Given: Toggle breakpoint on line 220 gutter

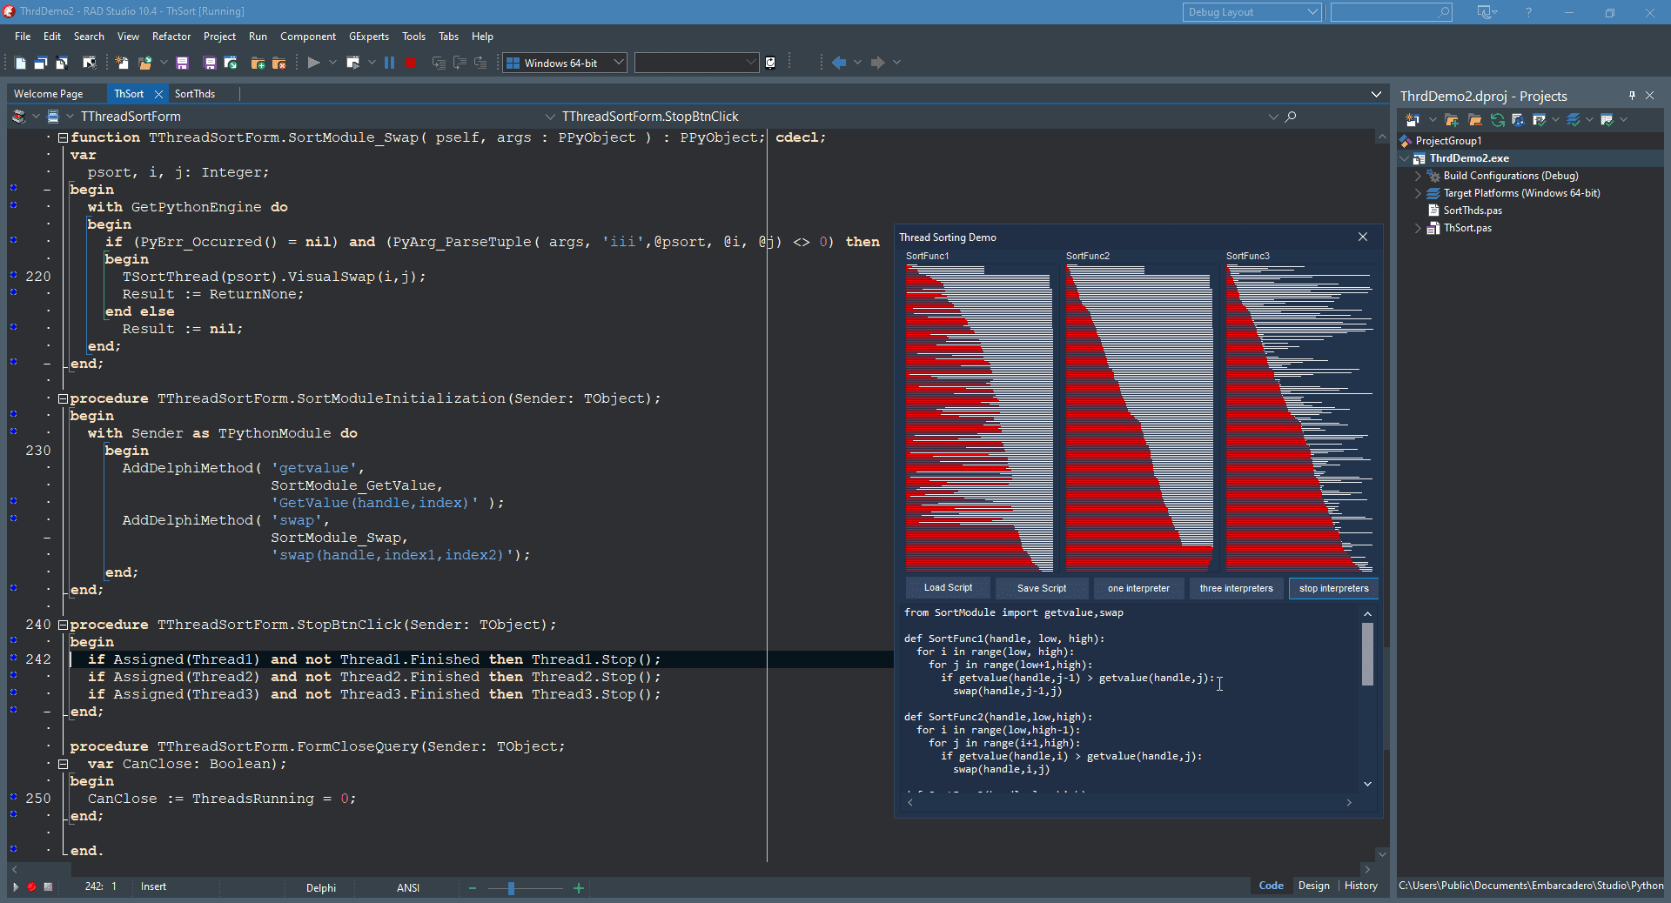Looking at the screenshot, I should [13, 275].
